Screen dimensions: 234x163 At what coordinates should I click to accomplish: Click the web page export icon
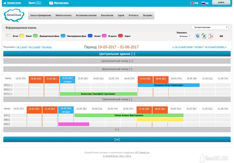point(197,36)
